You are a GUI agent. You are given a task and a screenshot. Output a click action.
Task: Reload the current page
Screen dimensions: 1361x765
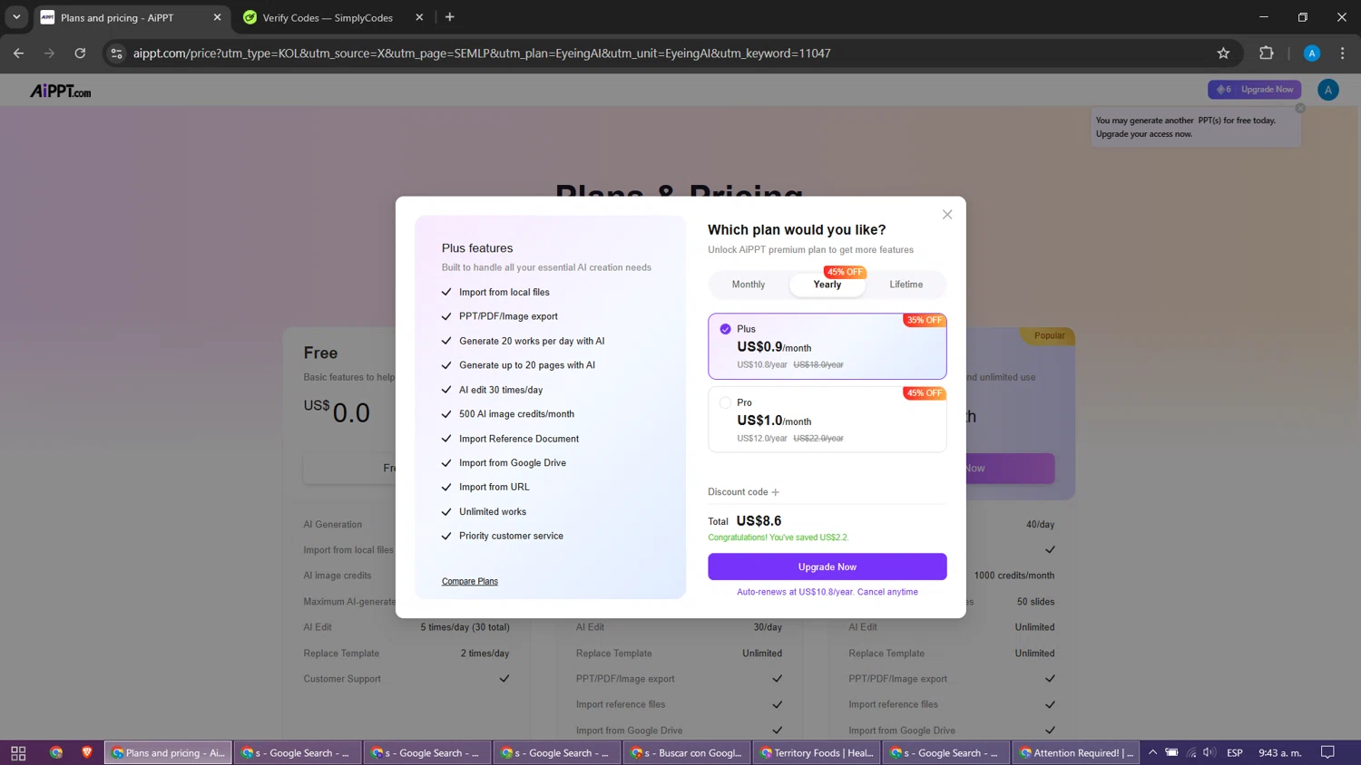coord(80,53)
